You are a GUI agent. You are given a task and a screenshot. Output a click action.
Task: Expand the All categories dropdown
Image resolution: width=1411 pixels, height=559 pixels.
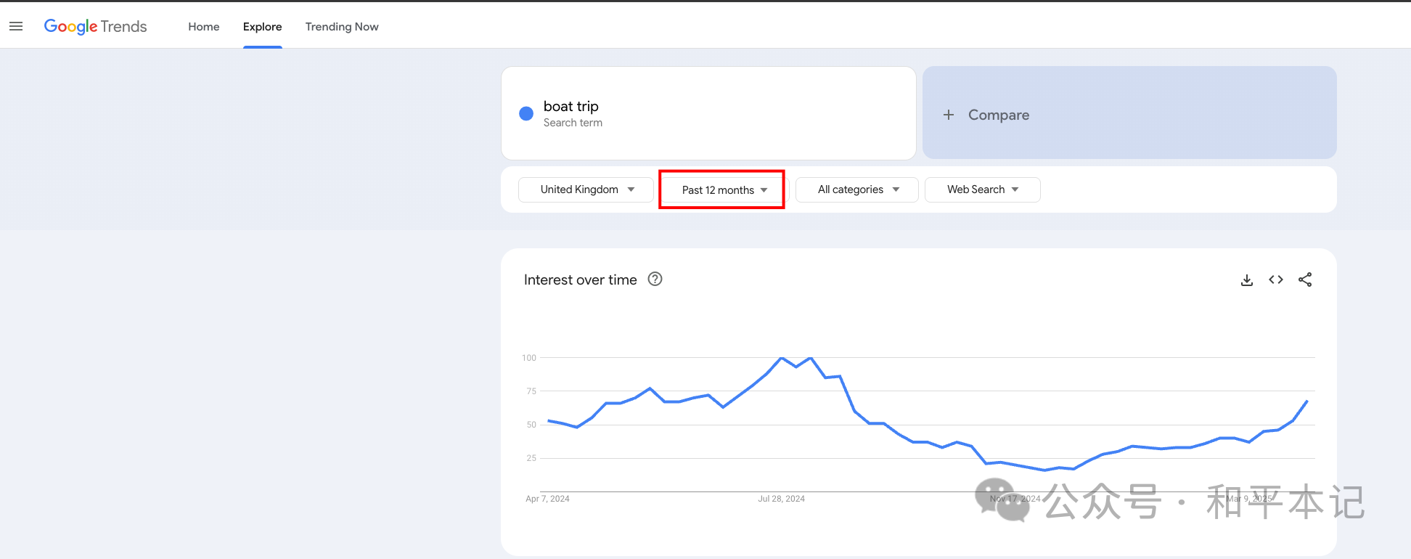click(x=857, y=189)
